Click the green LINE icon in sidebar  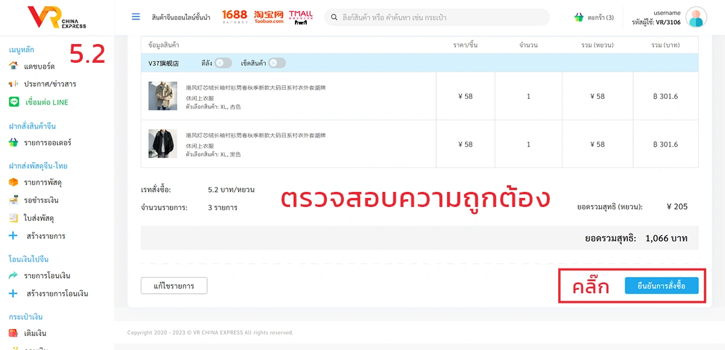click(x=13, y=102)
